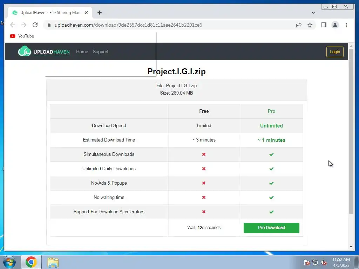
Task: Click '~ 3 minutes' cell
Action: click(204, 140)
